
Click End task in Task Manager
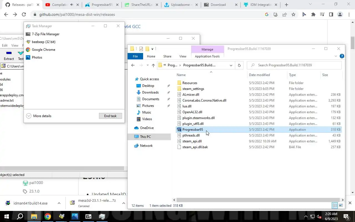110,116
